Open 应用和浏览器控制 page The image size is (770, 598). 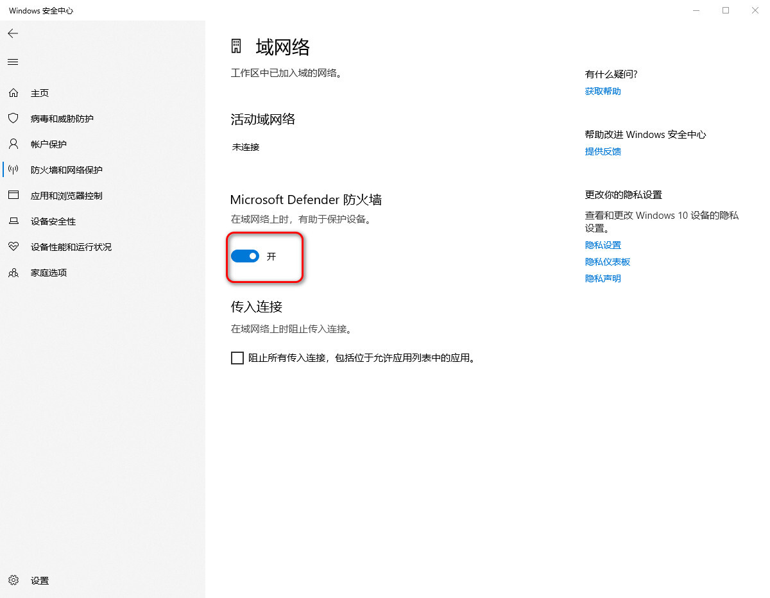tap(67, 196)
